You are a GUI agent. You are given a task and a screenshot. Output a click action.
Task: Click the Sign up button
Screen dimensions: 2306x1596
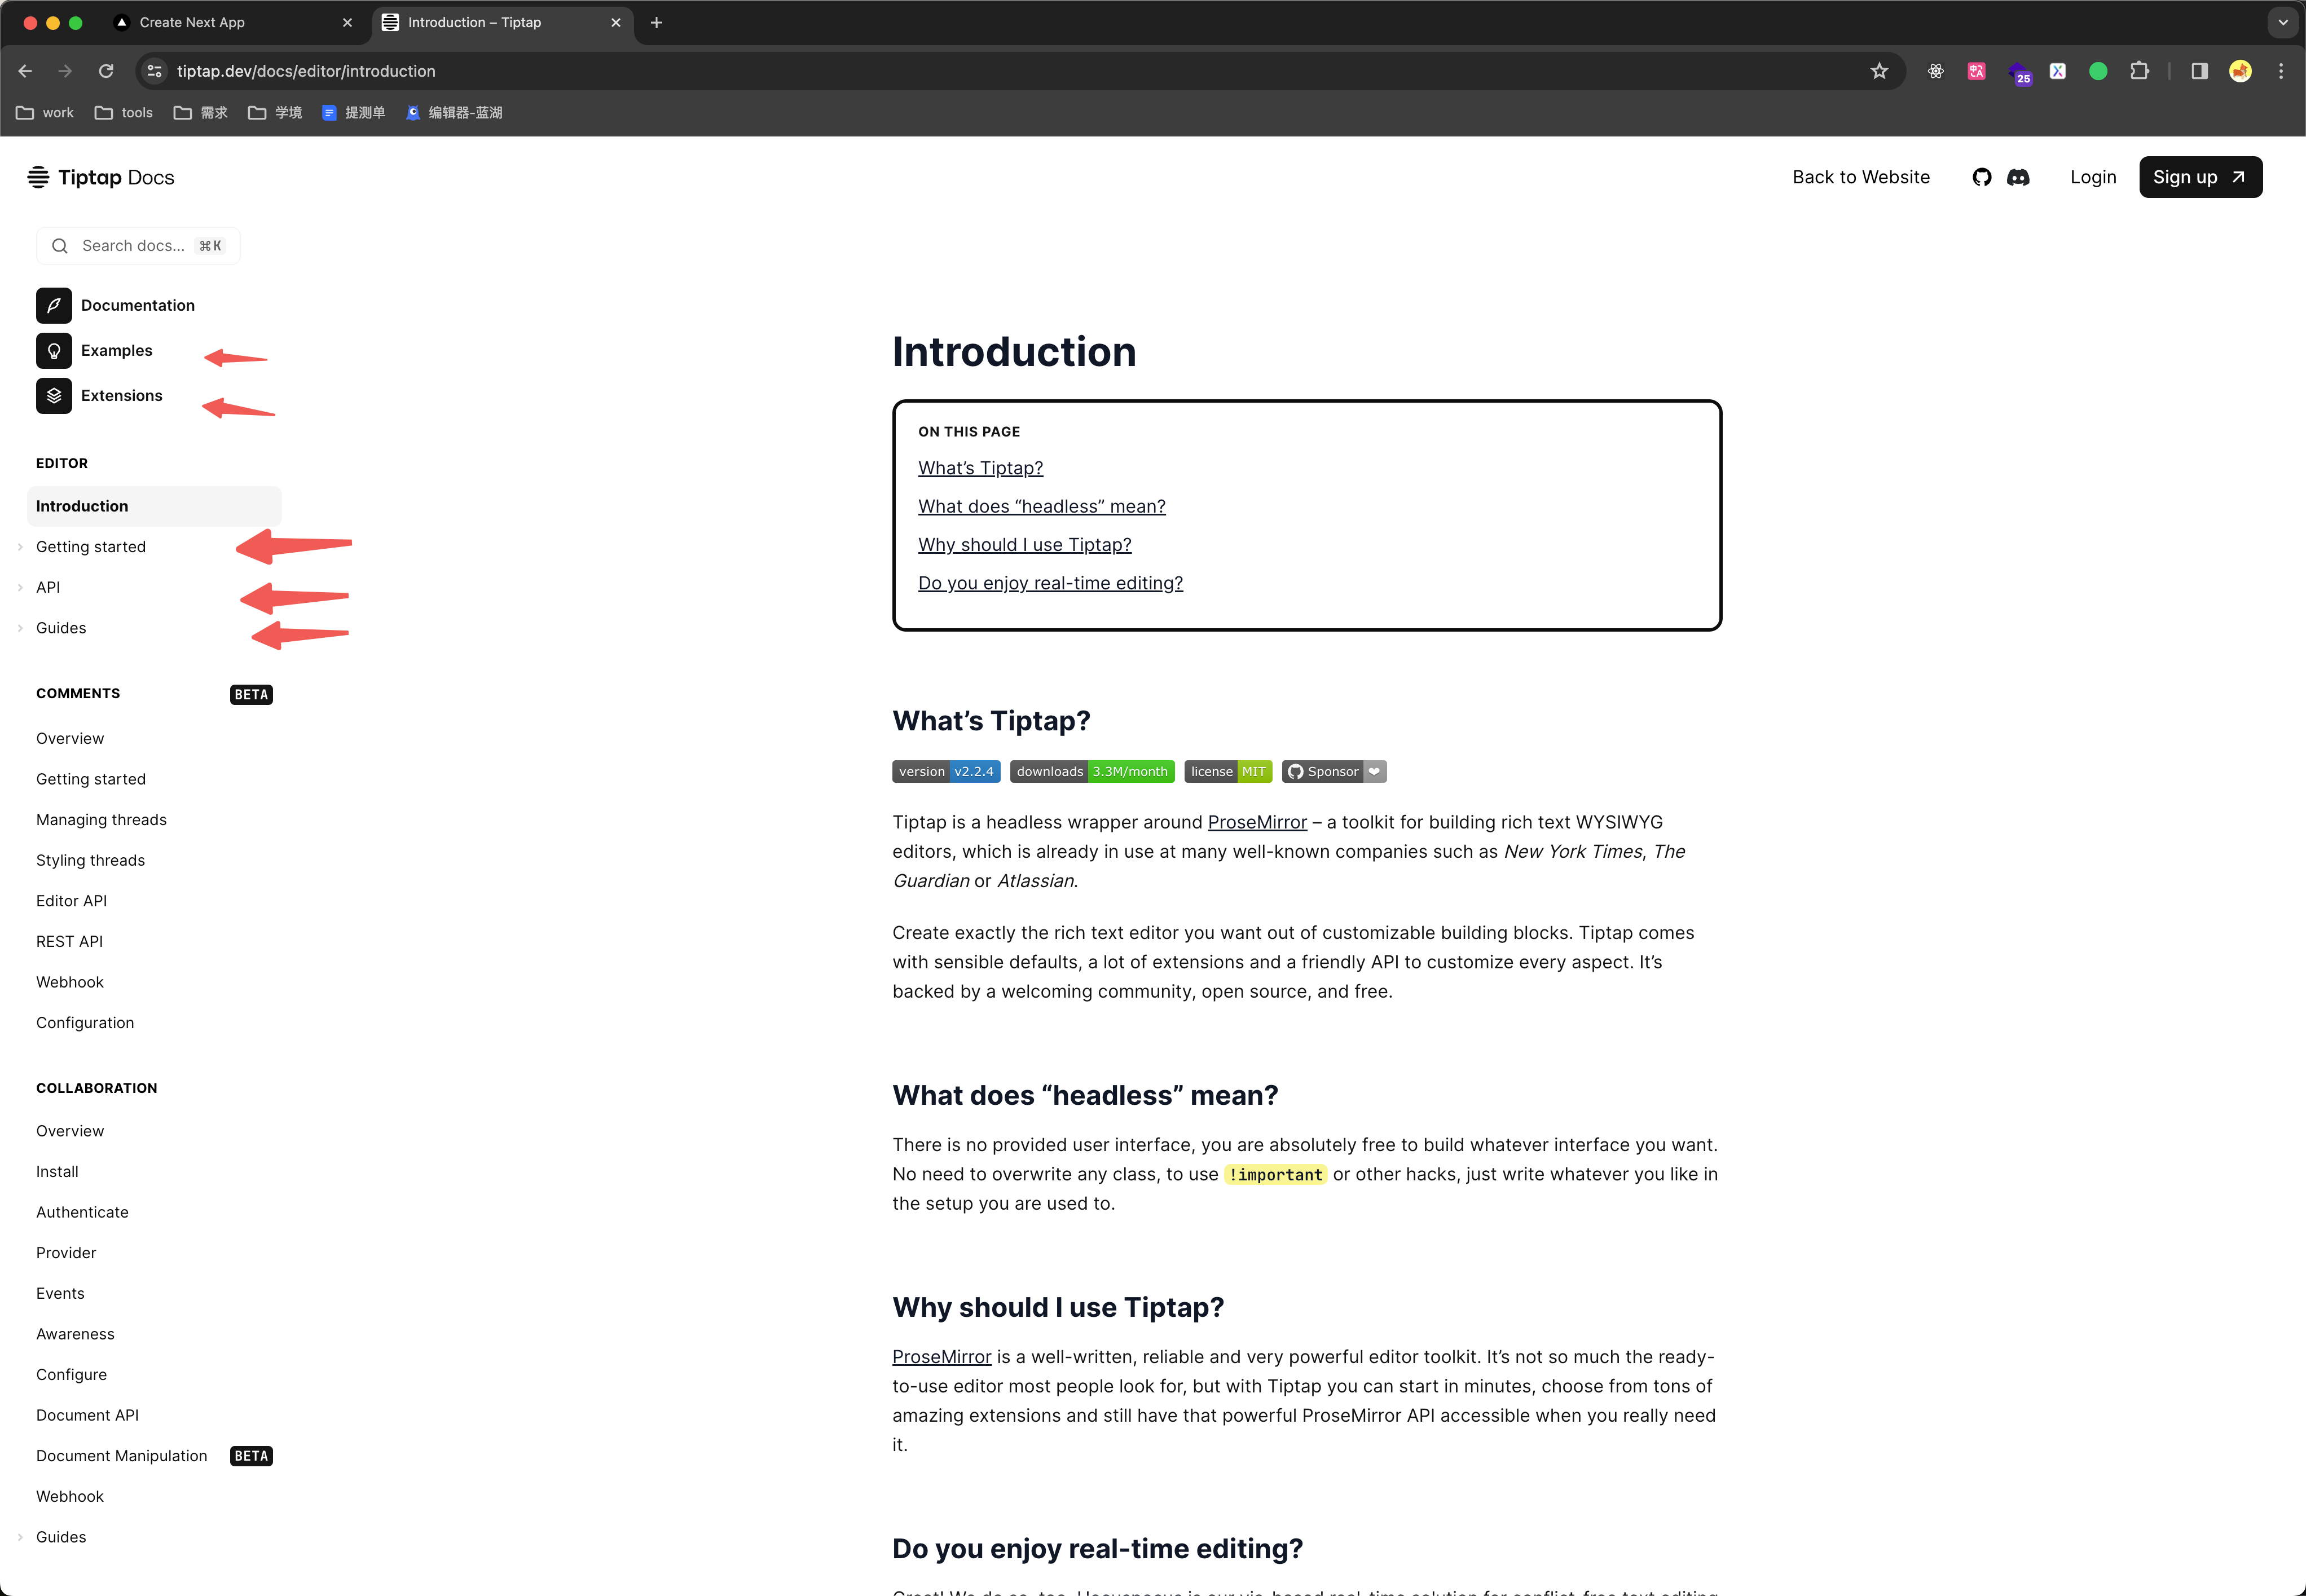pos(2200,177)
